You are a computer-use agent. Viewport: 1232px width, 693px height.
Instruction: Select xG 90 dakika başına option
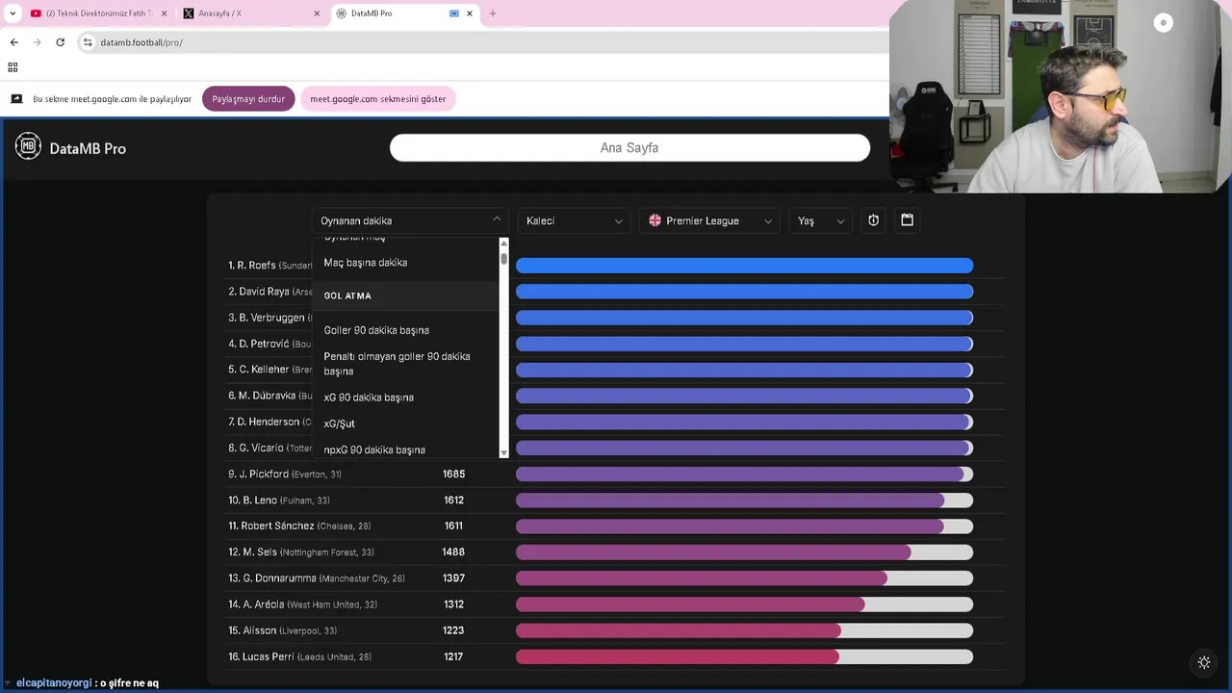click(x=404, y=398)
